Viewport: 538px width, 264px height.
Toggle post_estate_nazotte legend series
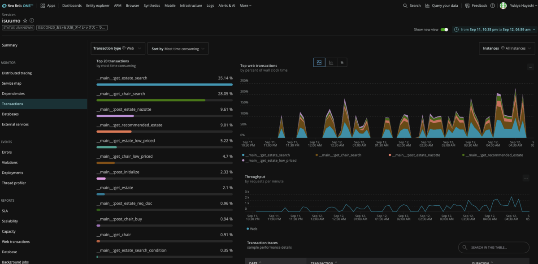414,155
